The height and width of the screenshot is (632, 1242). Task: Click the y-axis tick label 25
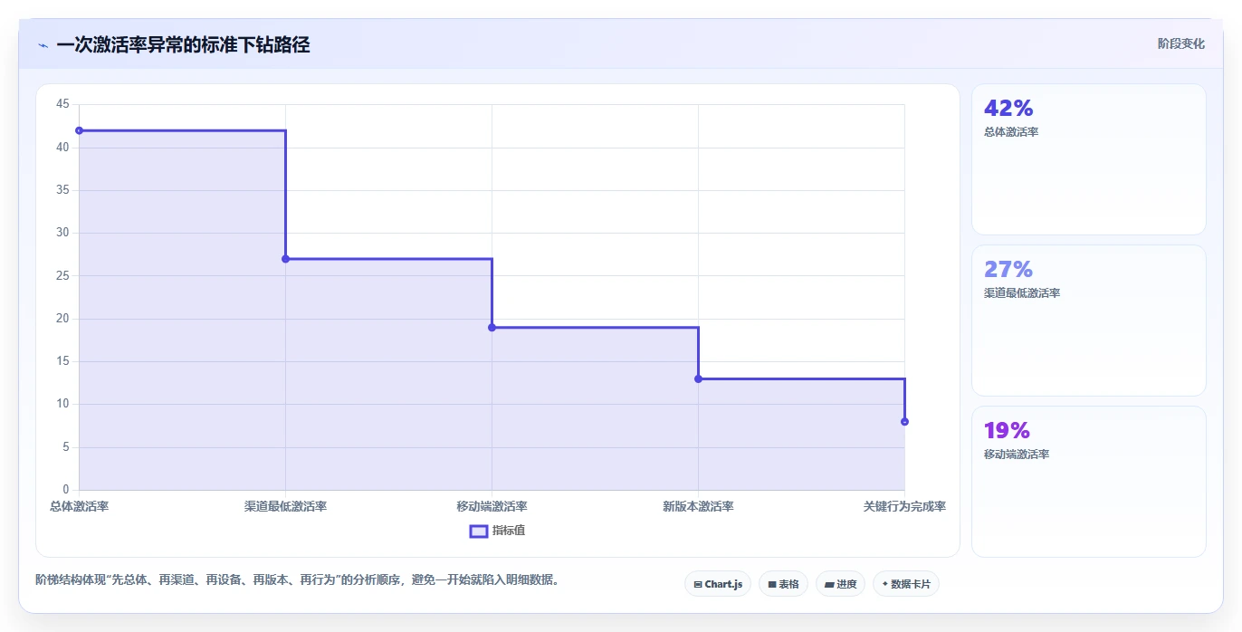(62, 275)
